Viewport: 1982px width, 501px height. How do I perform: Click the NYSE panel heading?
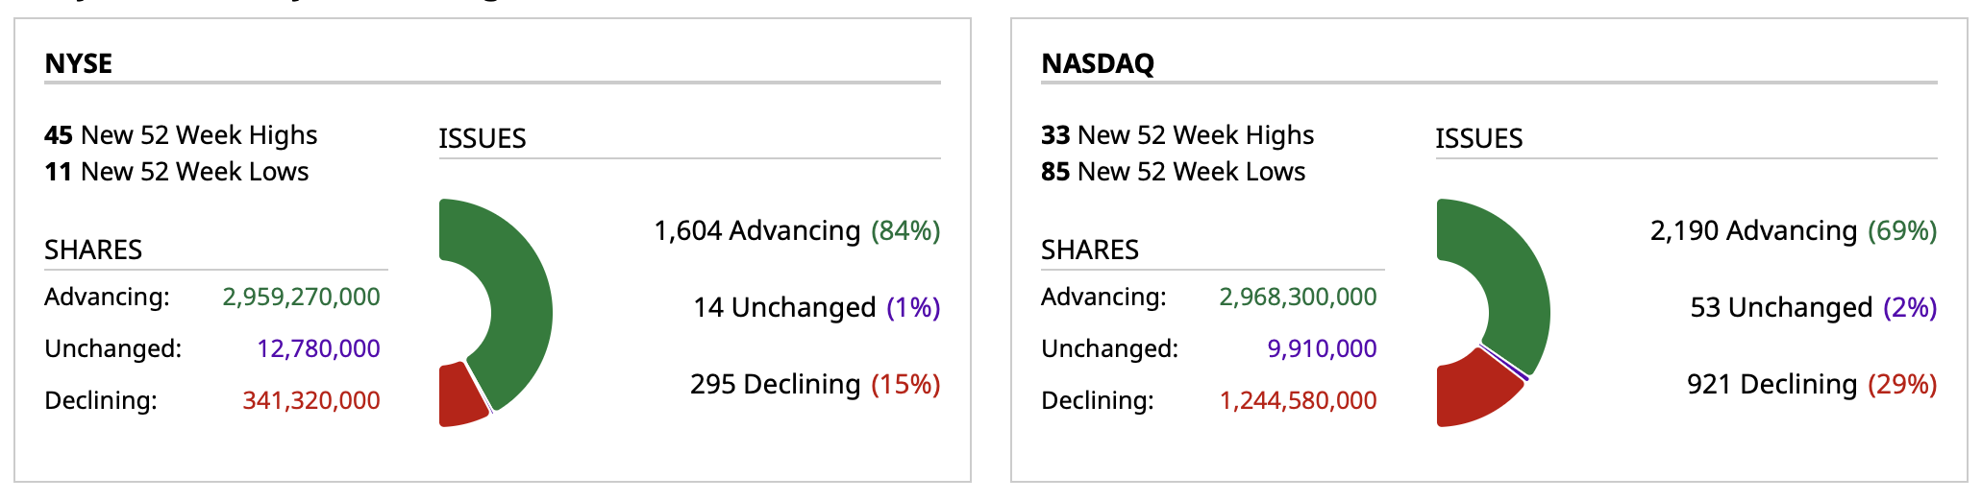(x=79, y=63)
